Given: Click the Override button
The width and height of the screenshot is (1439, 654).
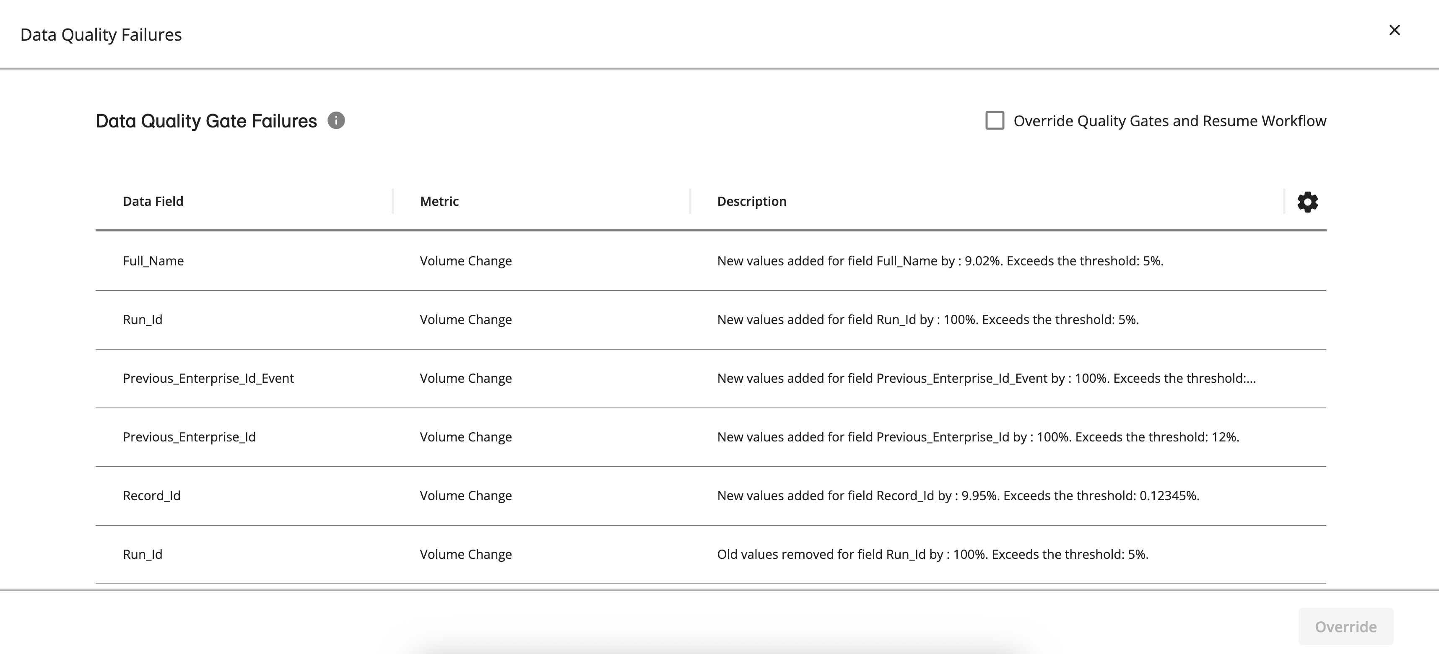Looking at the screenshot, I should pos(1345,627).
